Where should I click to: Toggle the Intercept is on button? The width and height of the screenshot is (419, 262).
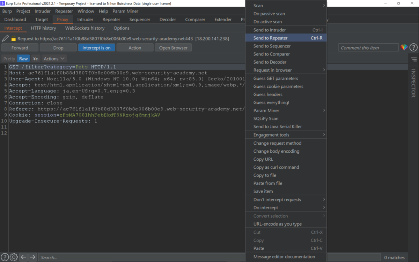pos(96,48)
